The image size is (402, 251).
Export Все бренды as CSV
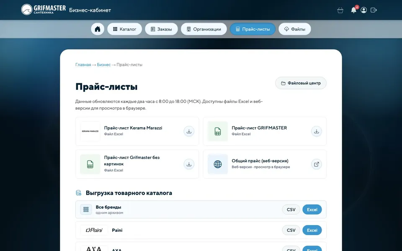(x=291, y=210)
